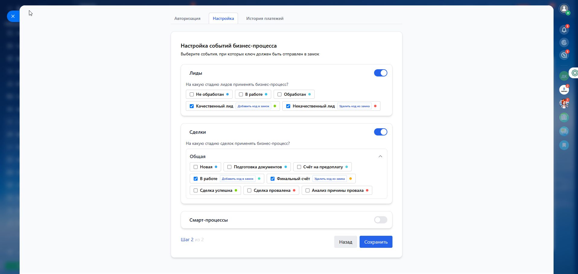
Task: Open the user profile avatar
Action: click(564, 9)
